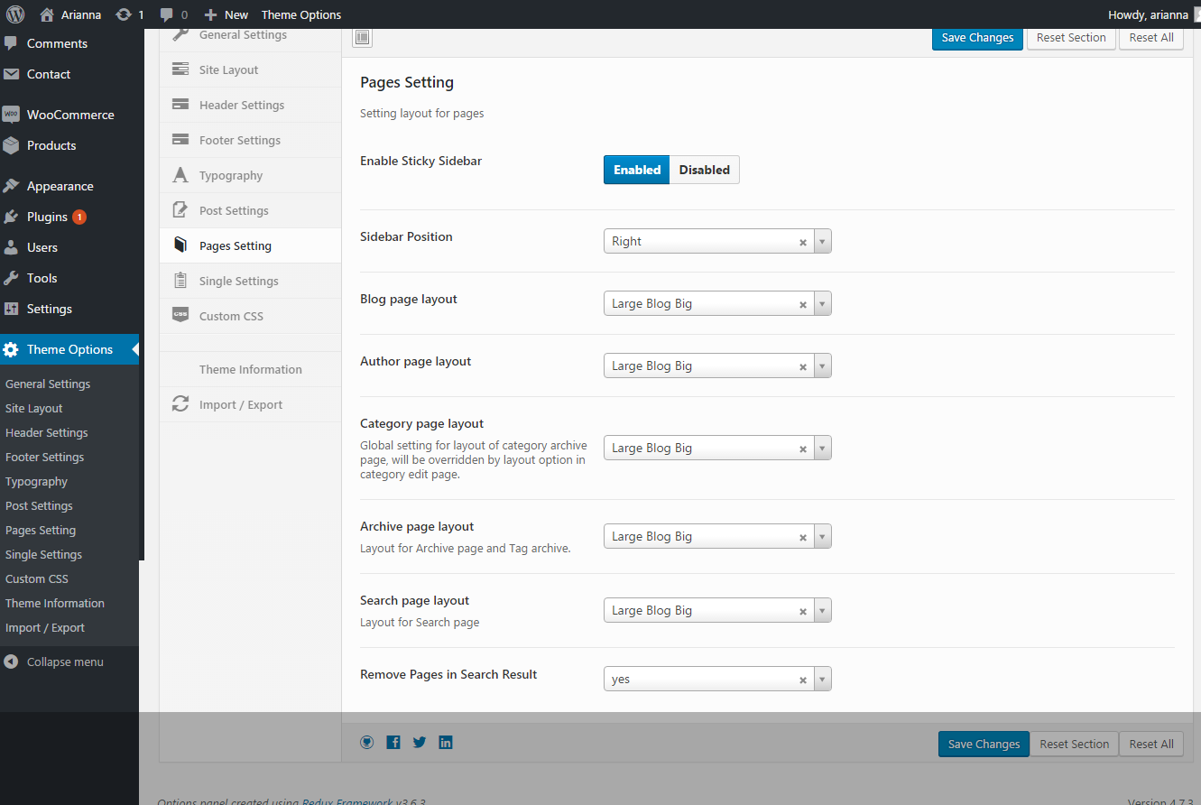Image resolution: width=1201 pixels, height=805 pixels.
Task: Expand the Sidebar Position dropdown
Action: pos(821,242)
